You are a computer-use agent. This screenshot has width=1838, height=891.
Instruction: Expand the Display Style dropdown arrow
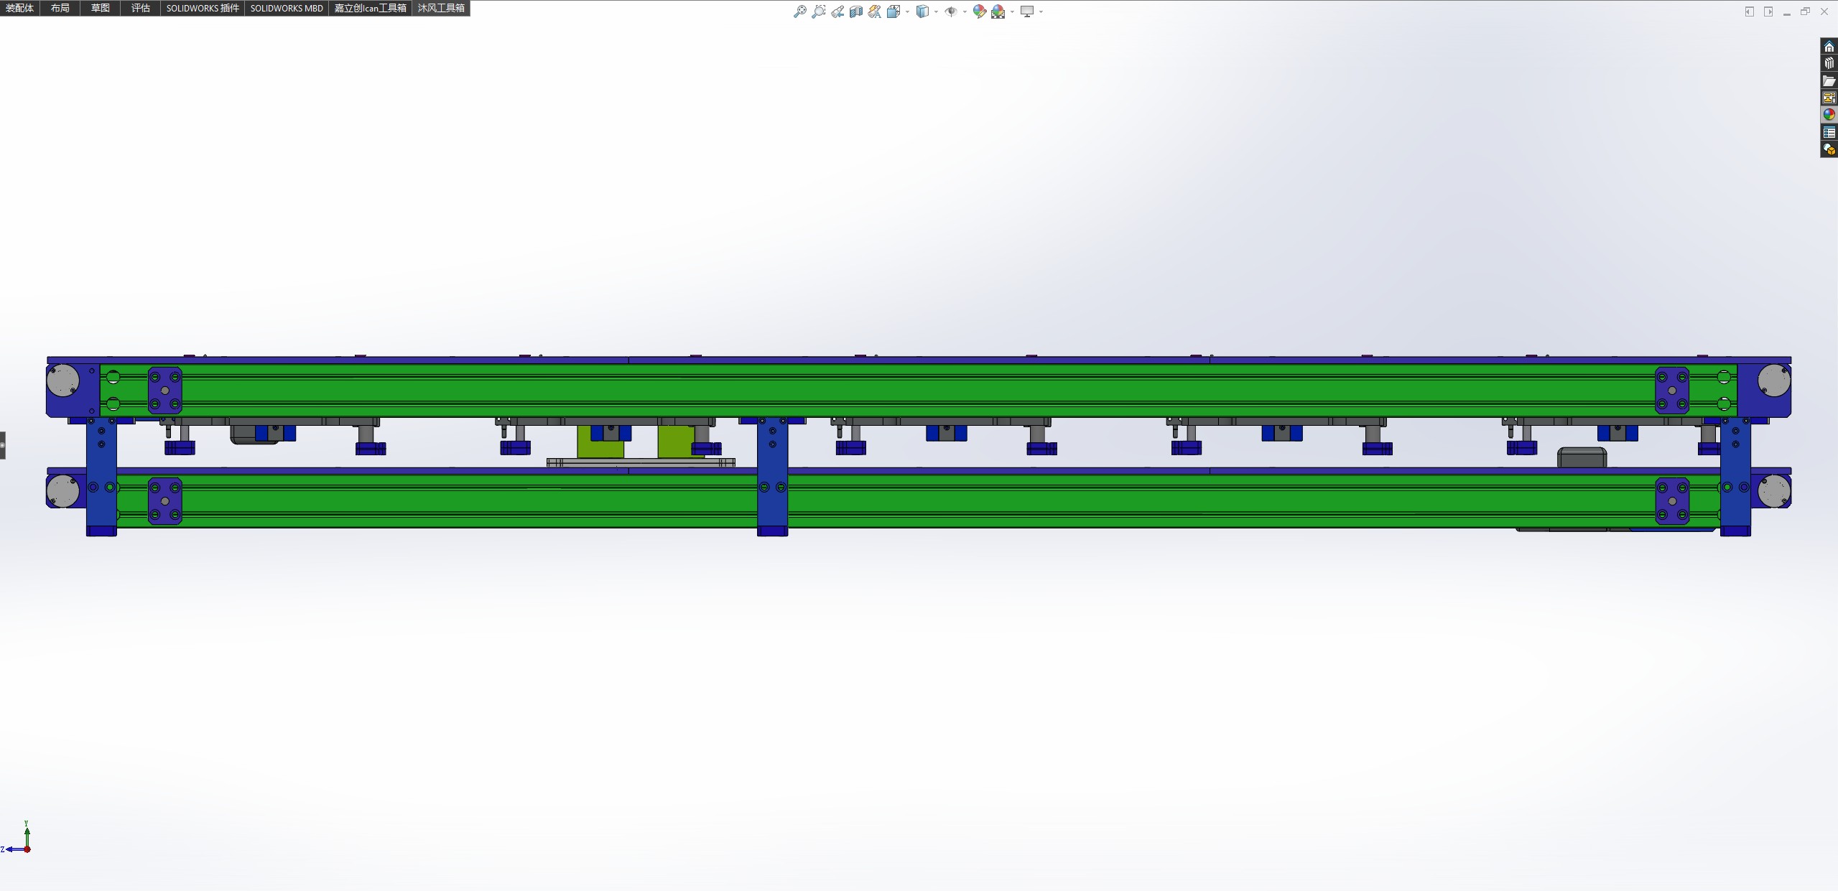[x=936, y=11]
